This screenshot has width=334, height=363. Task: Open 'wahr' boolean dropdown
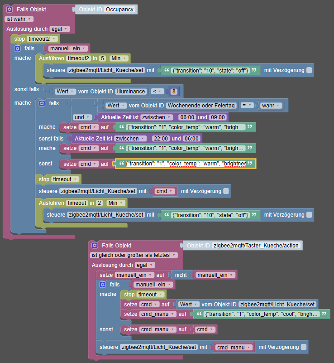271,106
